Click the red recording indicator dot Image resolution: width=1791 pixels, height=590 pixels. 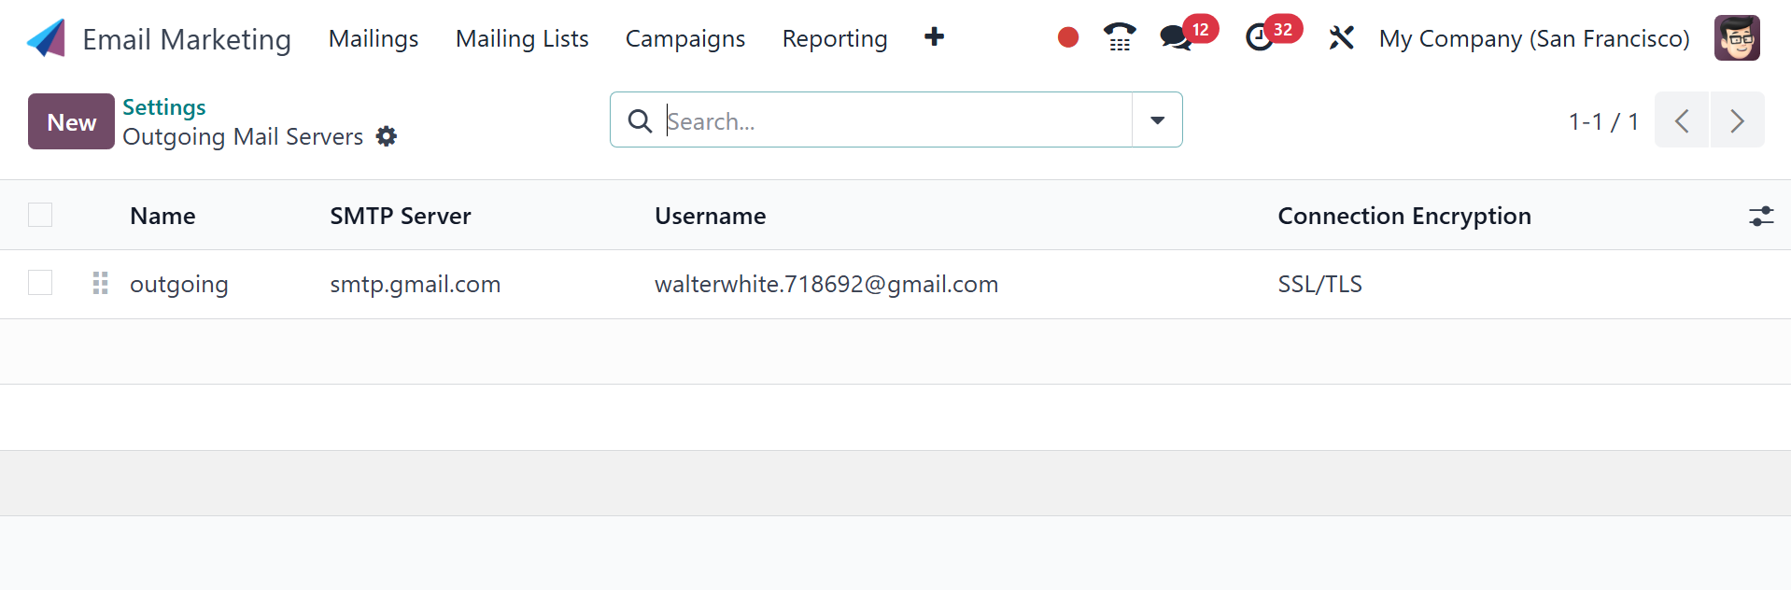click(1068, 37)
